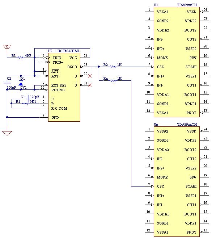This screenshot has width=216, height=239.
Task: Click the OUT1 pin on Un
Action: pyautogui.click(x=192, y=205)
